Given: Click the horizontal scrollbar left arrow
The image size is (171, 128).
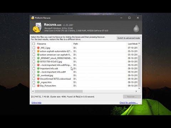Looking at the screenshot, I should [33, 91].
